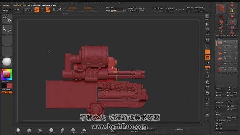Screen dimensions: 240x135
Task: Click the Append button
Action: point(232,101)
